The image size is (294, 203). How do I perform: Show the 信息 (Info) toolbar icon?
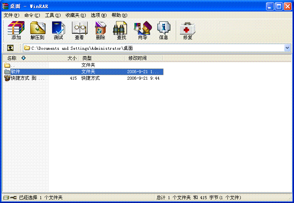tap(164, 30)
